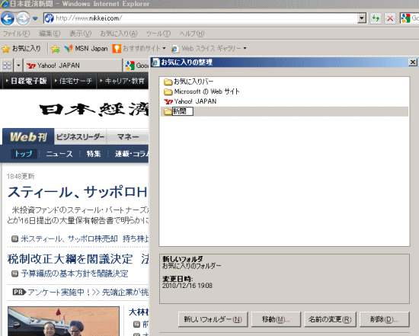Viewport: 419px width, 336px height.
Task: Click the Web スライス ギャラリー IE icon
Action: tap(174, 49)
